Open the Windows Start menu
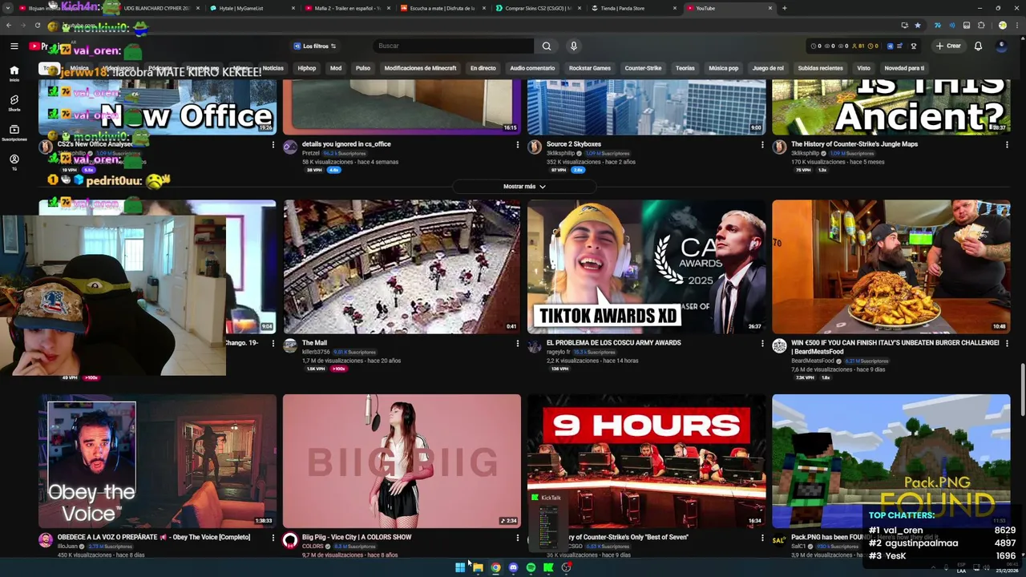The height and width of the screenshot is (577, 1026). coord(460,567)
